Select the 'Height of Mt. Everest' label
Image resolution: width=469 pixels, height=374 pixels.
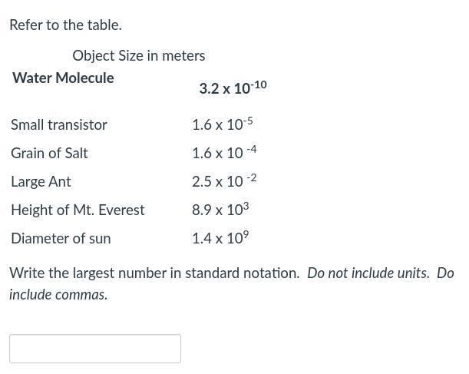pyautogui.click(x=78, y=210)
